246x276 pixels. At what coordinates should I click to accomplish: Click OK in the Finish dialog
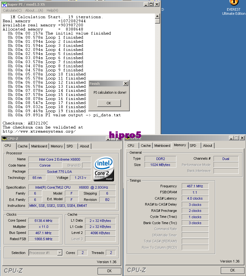pyautogui.click(x=109, y=103)
